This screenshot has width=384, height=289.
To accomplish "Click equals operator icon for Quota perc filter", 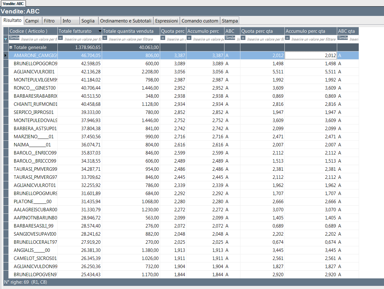I will (163, 38).
